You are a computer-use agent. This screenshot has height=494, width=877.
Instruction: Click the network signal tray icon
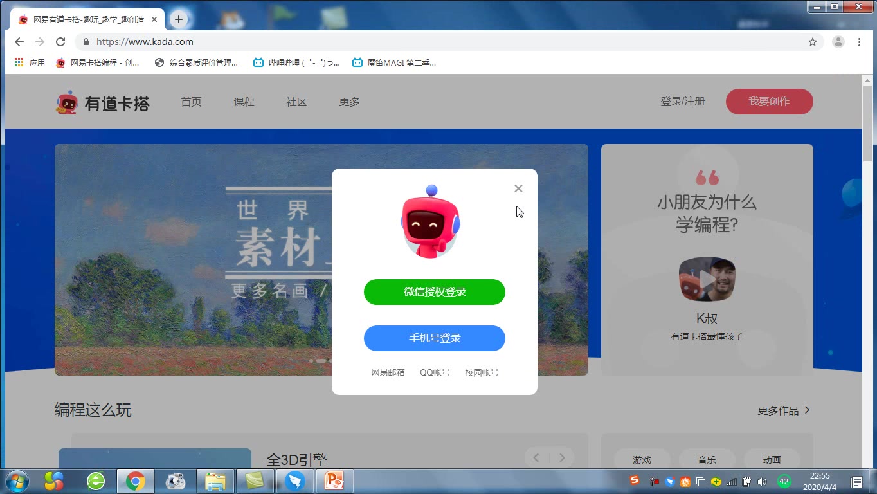(732, 482)
